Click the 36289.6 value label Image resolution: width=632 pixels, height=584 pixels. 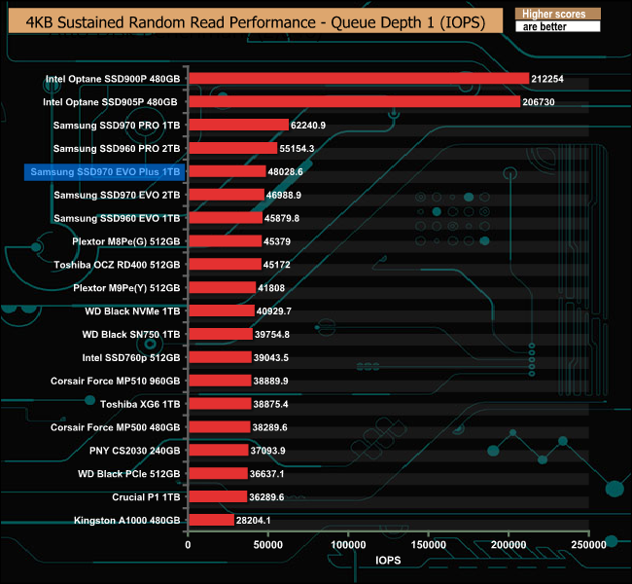coord(266,497)
